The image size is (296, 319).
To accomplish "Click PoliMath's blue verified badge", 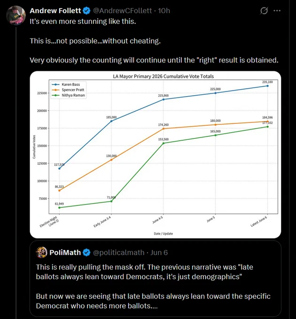I will tap(86, 252).
